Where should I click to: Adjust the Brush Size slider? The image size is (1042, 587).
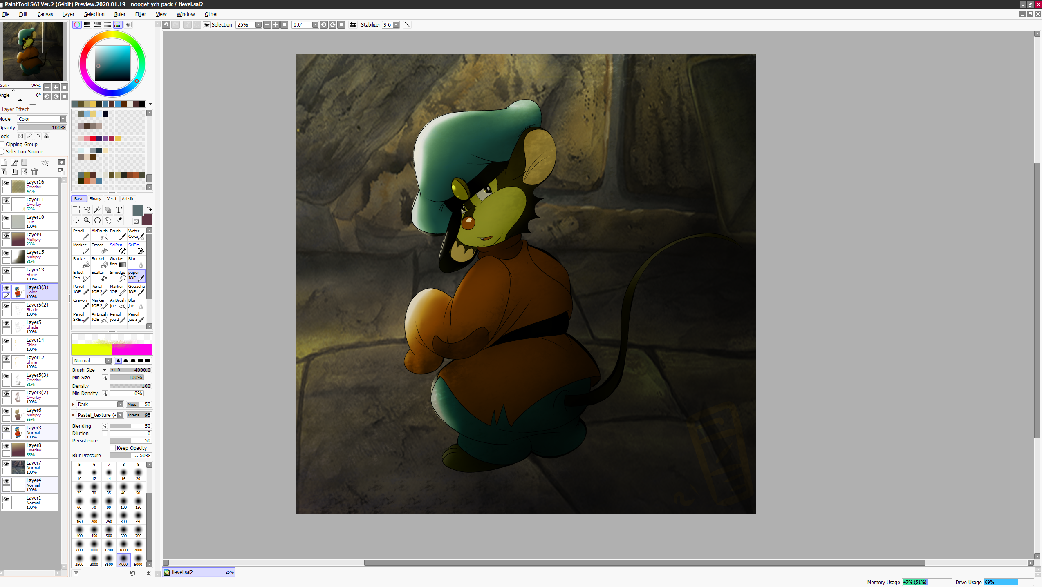point(131,370)
